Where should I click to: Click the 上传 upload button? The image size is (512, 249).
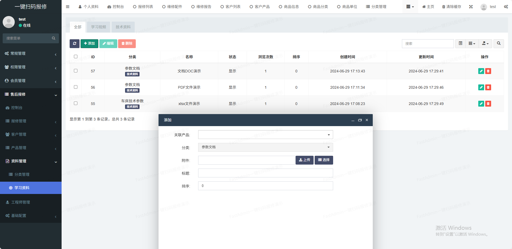coord(304,160)
